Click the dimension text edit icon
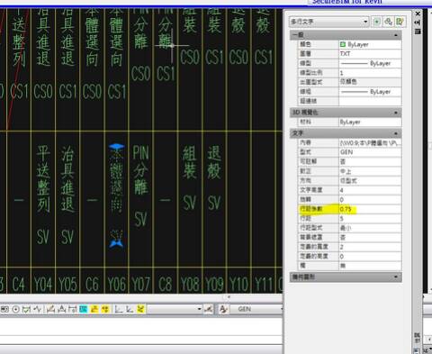This screenshot has height=354, width=432. click(x=61, y=309)
